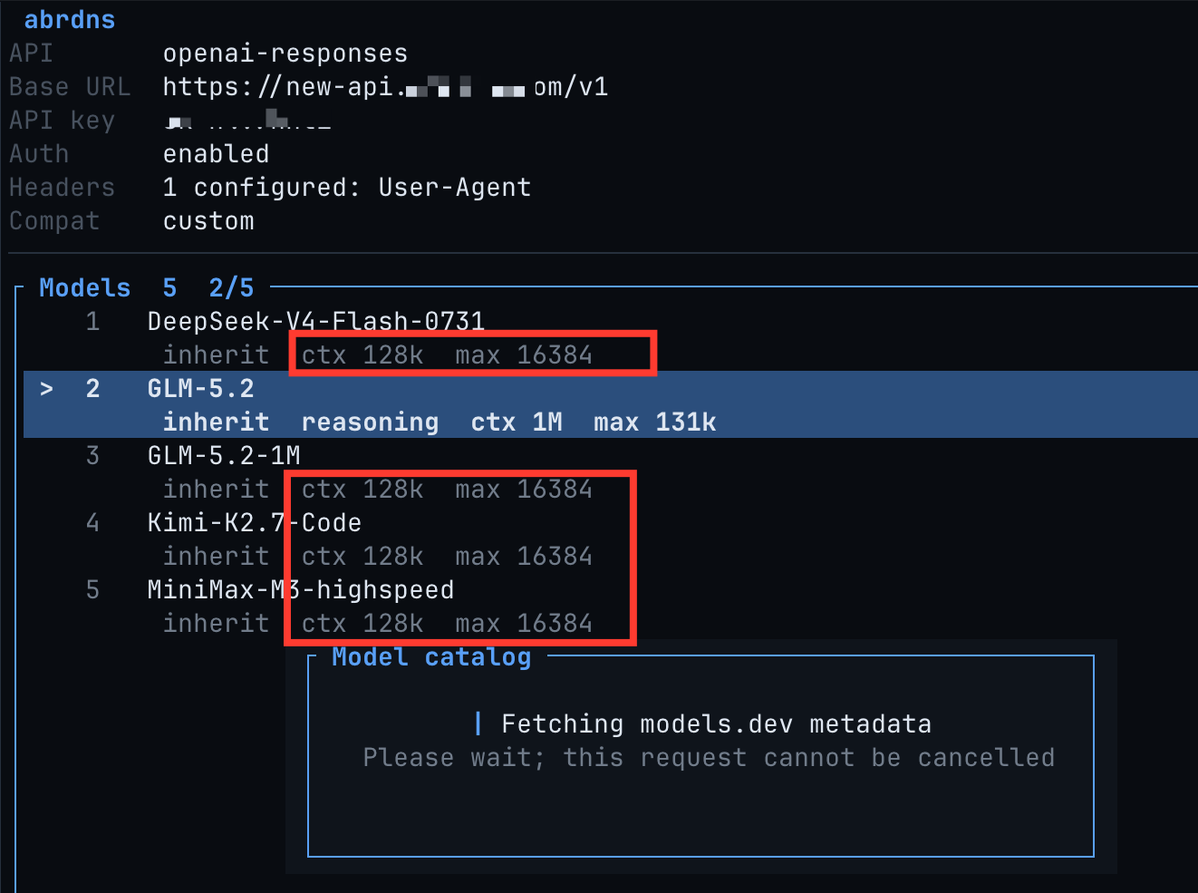Open the Headers User-Agent configuration
The width and height of the screenshot is (1198, 893).
click(x=347, y=188)
